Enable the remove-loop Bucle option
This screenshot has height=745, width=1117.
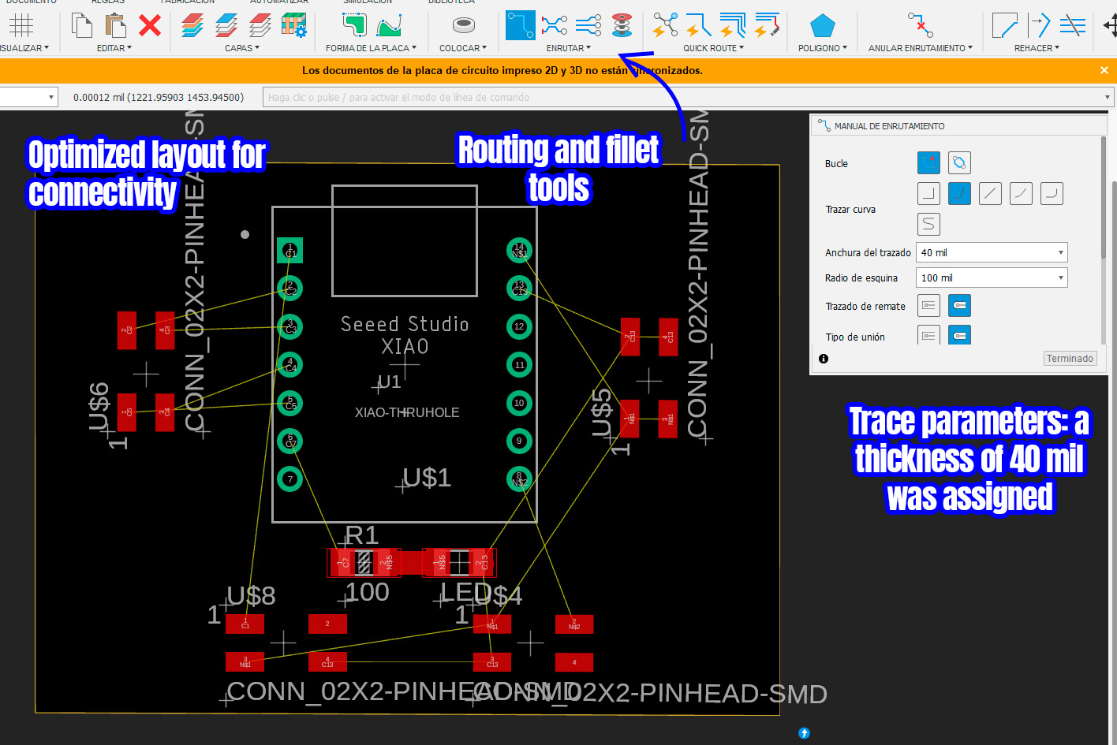tap(928, 163)
